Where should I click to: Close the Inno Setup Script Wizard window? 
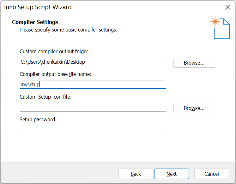pyautogui.click(x=227, y=7)
